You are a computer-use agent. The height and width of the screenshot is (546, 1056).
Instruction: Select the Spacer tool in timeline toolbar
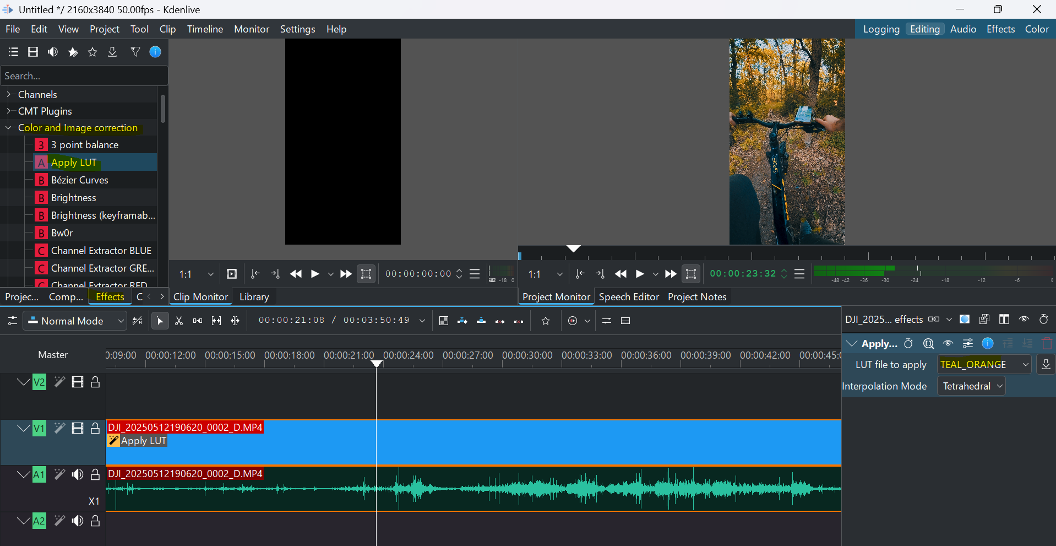tap(198, 321)
